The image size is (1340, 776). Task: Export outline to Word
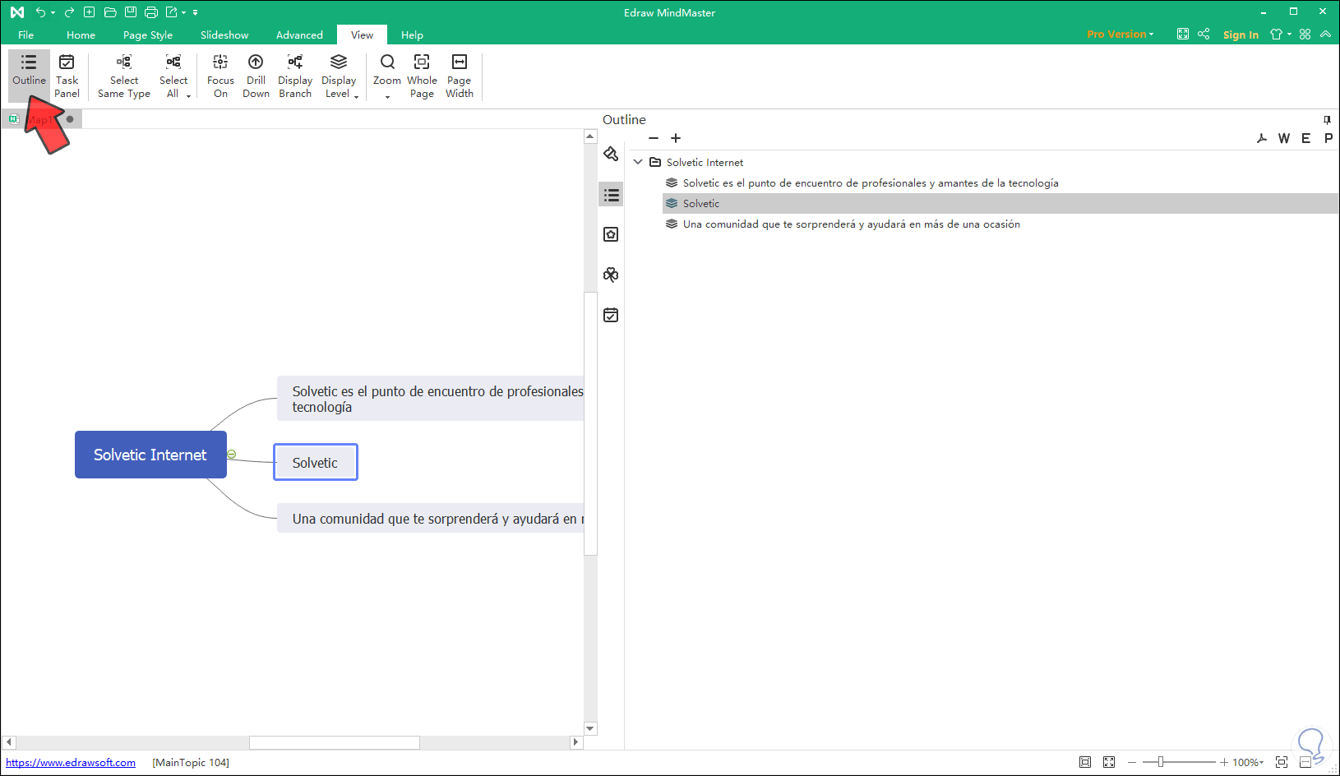point(1284,138)
